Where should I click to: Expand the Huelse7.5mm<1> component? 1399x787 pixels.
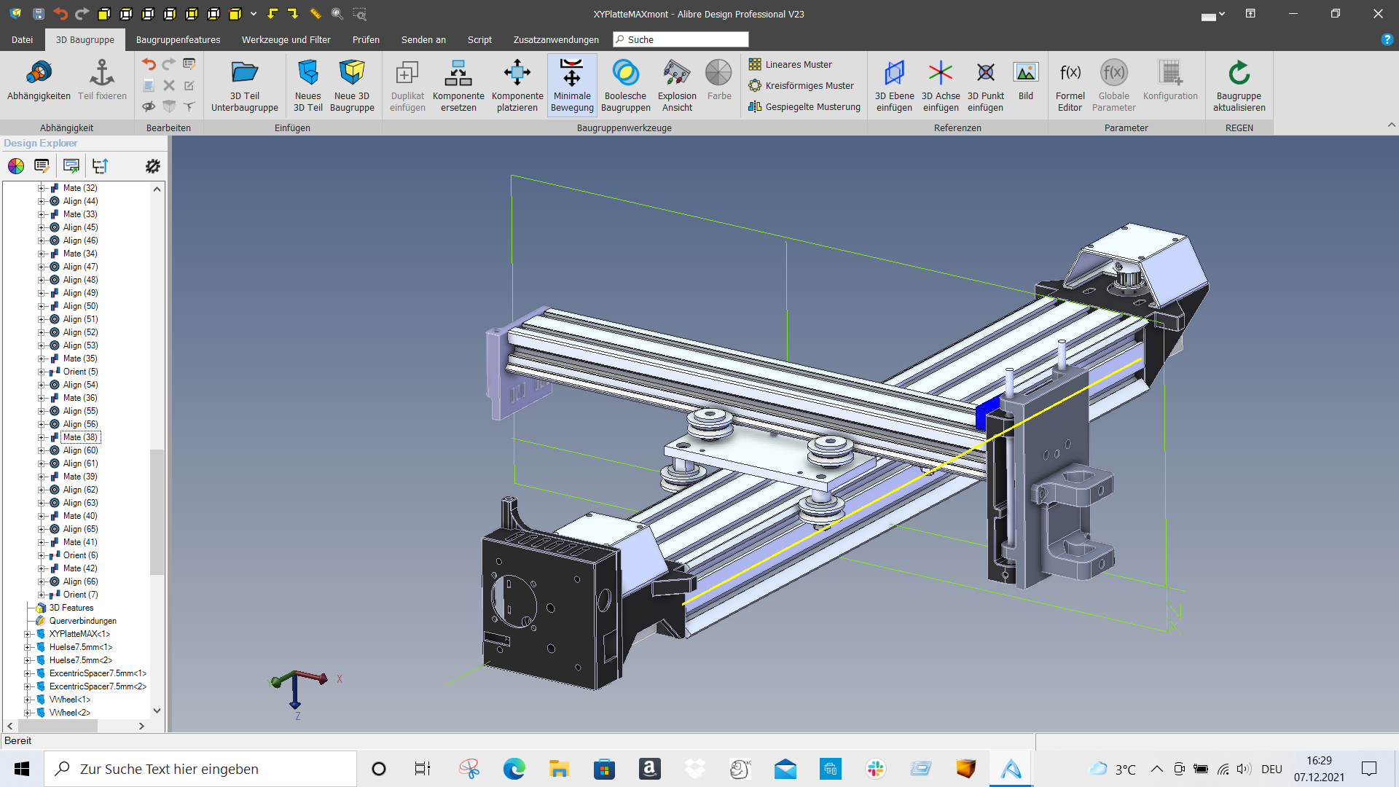[x=28, y=647]
